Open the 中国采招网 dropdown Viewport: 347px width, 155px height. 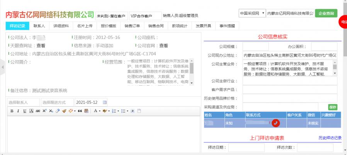tap(252, 13)
